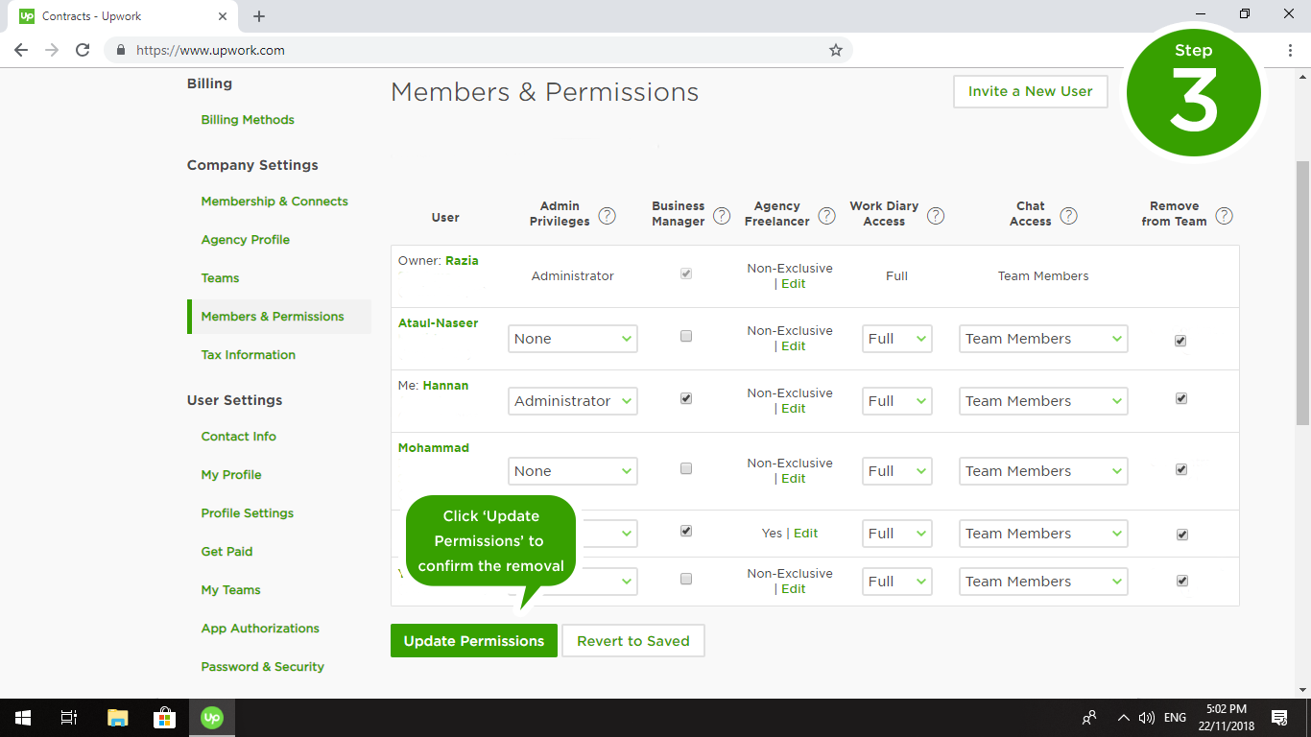Uncheck Remove from Team for Hannan
The height and width of the screenshot is (737, 1311).
pyautogui.click(x=1180, y=398)
